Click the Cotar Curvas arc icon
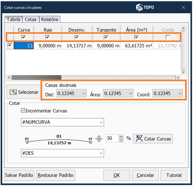 (139, 139)
